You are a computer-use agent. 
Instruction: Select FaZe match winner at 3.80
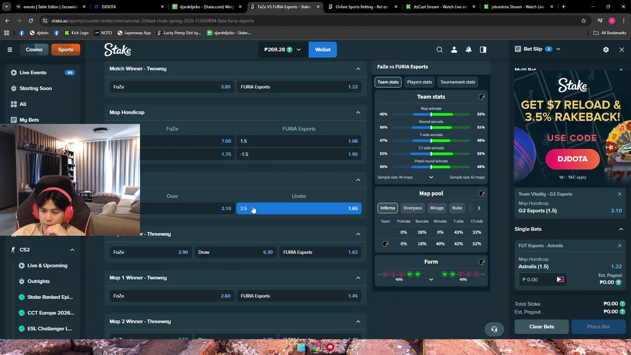pos(172,87)
